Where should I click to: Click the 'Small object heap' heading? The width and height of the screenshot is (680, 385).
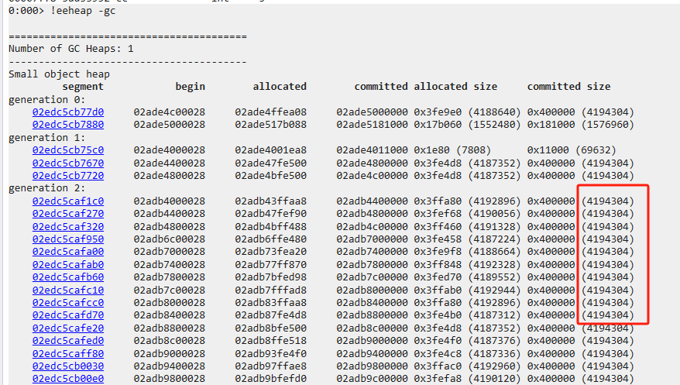(59, 74)
